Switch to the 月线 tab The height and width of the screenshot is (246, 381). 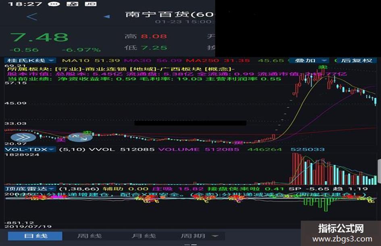coord(144,236)
